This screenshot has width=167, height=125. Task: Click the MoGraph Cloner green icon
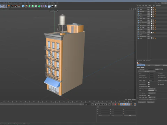36,6
